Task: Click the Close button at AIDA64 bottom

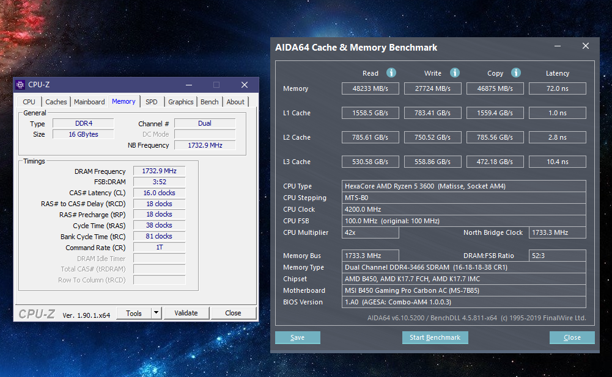Action: [572, 338]
